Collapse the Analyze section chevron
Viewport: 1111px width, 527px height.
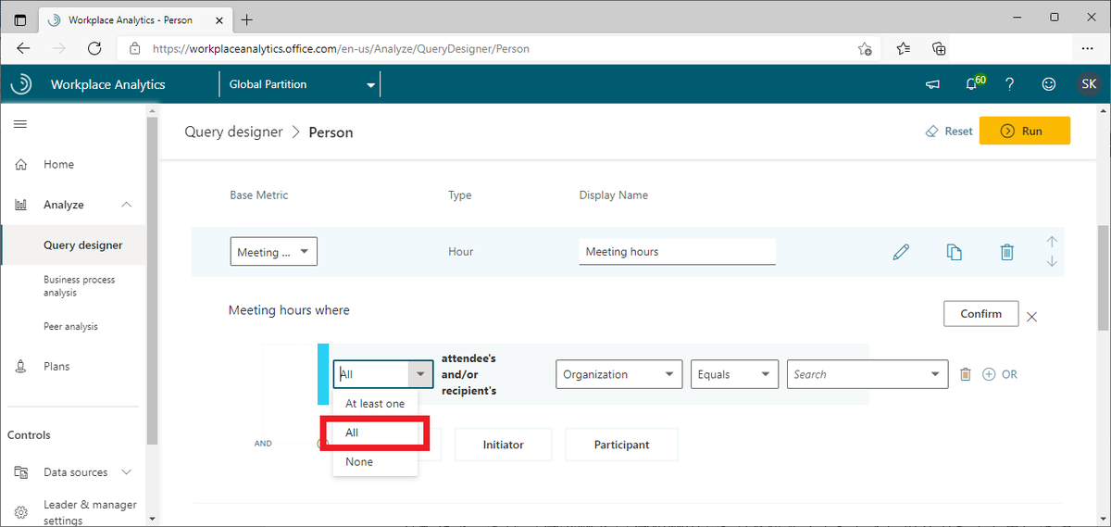127,205
